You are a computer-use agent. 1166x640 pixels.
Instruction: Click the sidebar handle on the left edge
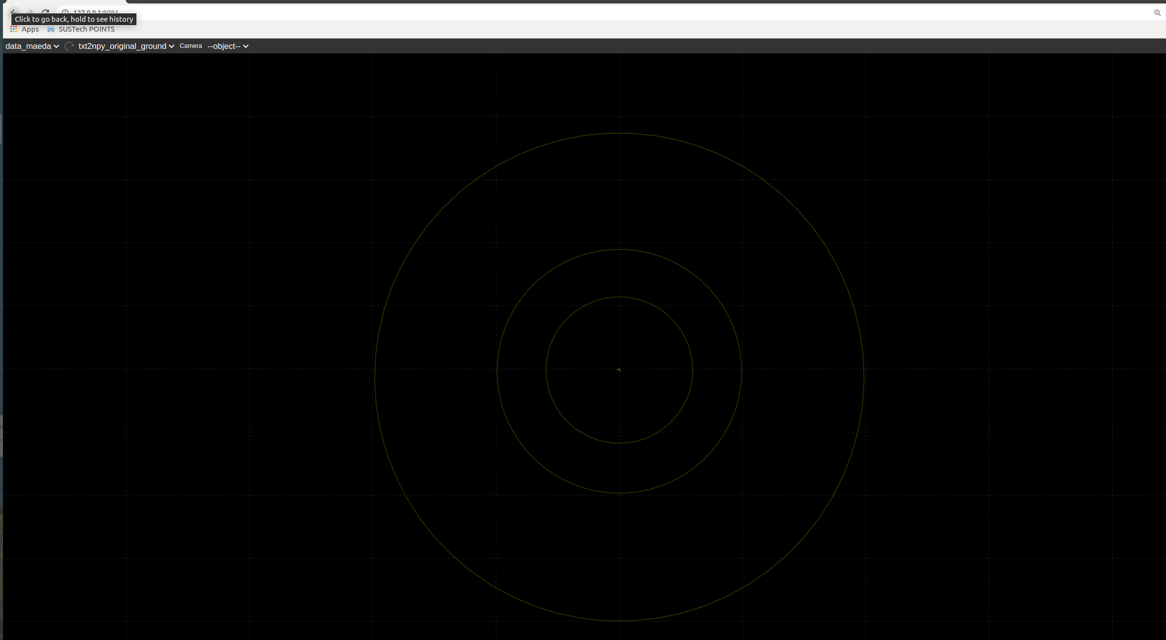1,128
